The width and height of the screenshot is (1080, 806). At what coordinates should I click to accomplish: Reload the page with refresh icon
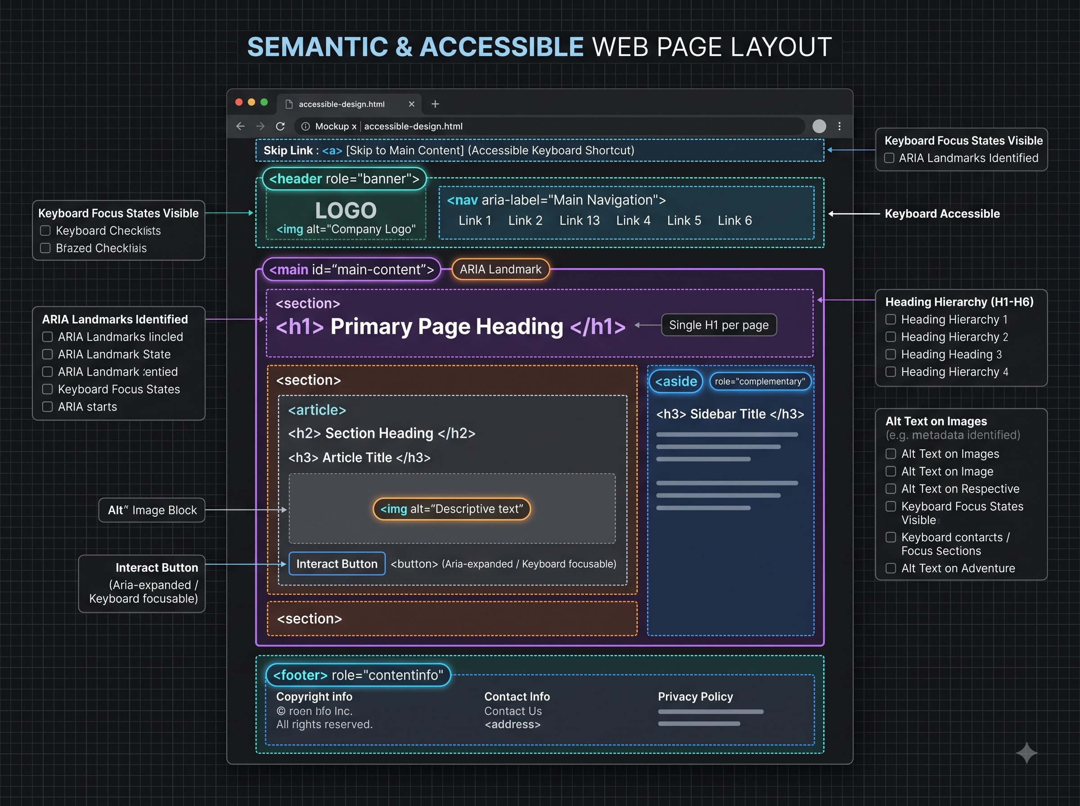[280, 126]
